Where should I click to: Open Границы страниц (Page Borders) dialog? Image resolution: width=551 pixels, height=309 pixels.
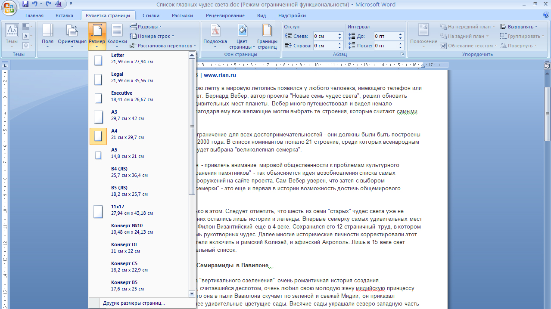(x=267, y=36)
